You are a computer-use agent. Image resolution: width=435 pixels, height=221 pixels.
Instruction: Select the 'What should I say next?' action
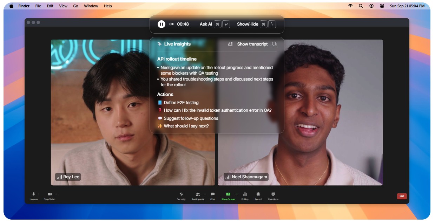point(186,126)
